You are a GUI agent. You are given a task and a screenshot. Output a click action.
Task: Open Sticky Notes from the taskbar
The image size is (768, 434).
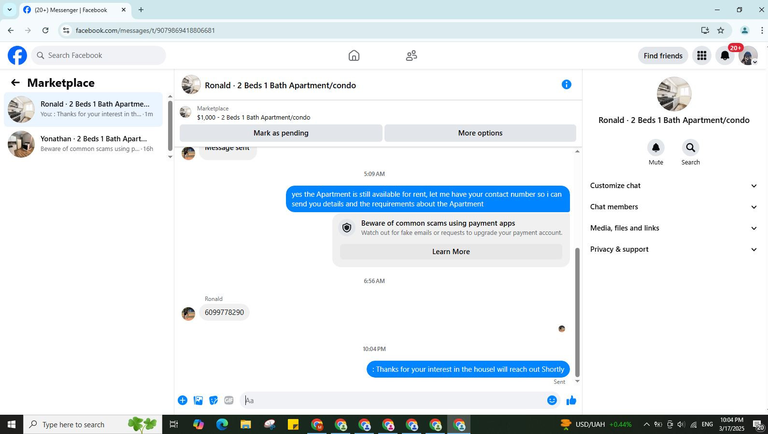293,424
